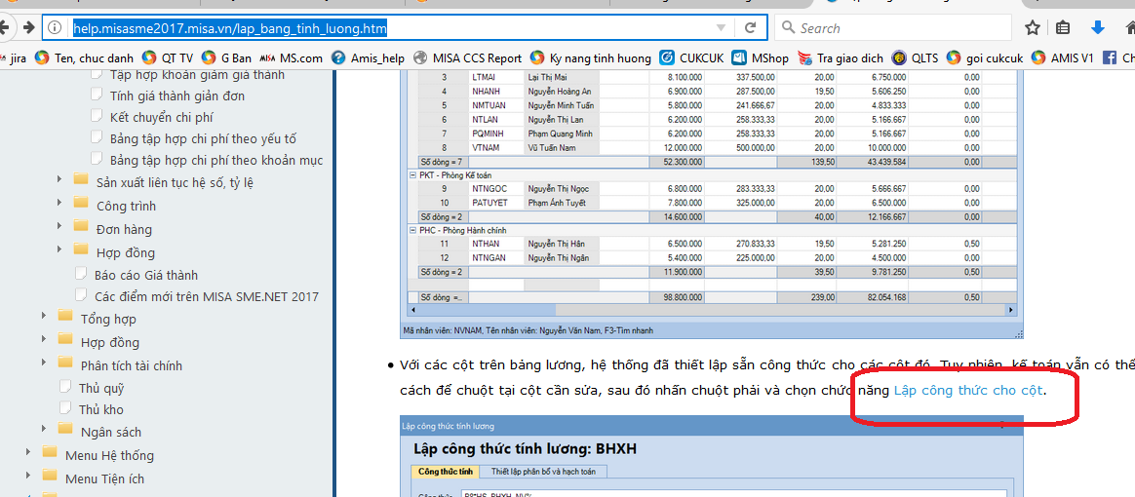
Task: Expand the Công trình folder
Action: point(59,205)
